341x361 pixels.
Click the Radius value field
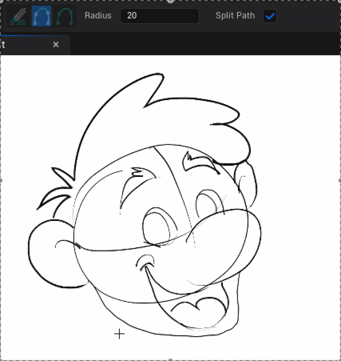[159, 16]
